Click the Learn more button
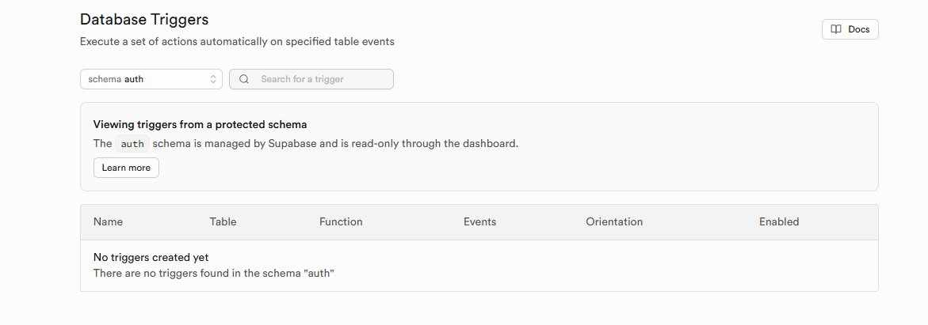The width and height of the screenshot is (928, 325). tap(126, 168)
